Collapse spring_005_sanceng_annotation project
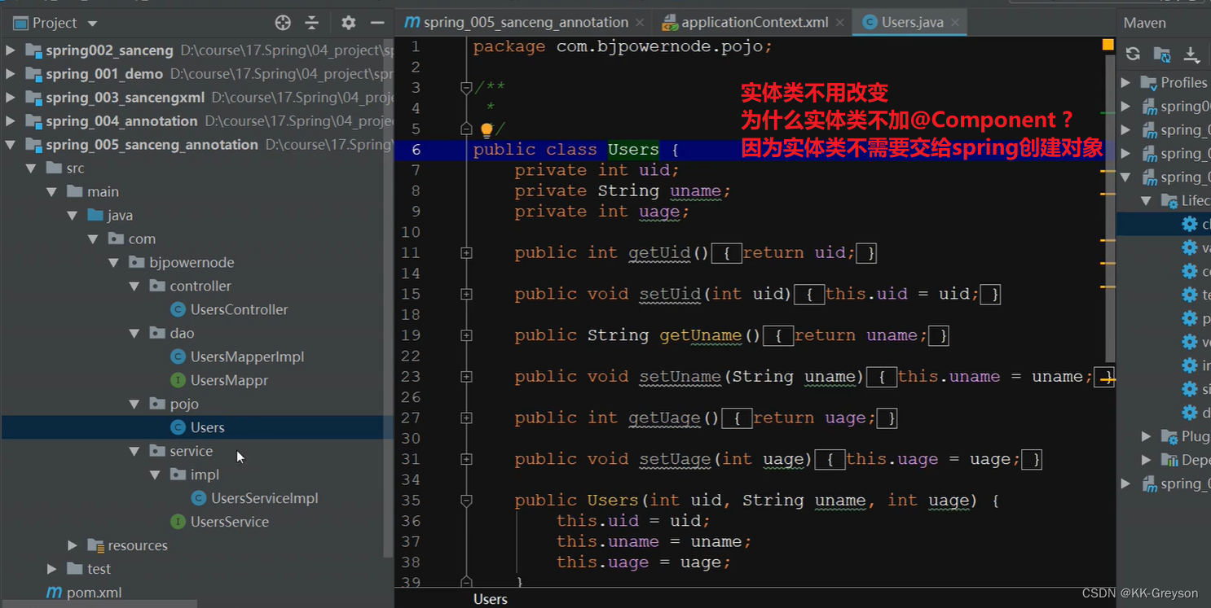Screen dimensions: 1211x608 point(11,145)
